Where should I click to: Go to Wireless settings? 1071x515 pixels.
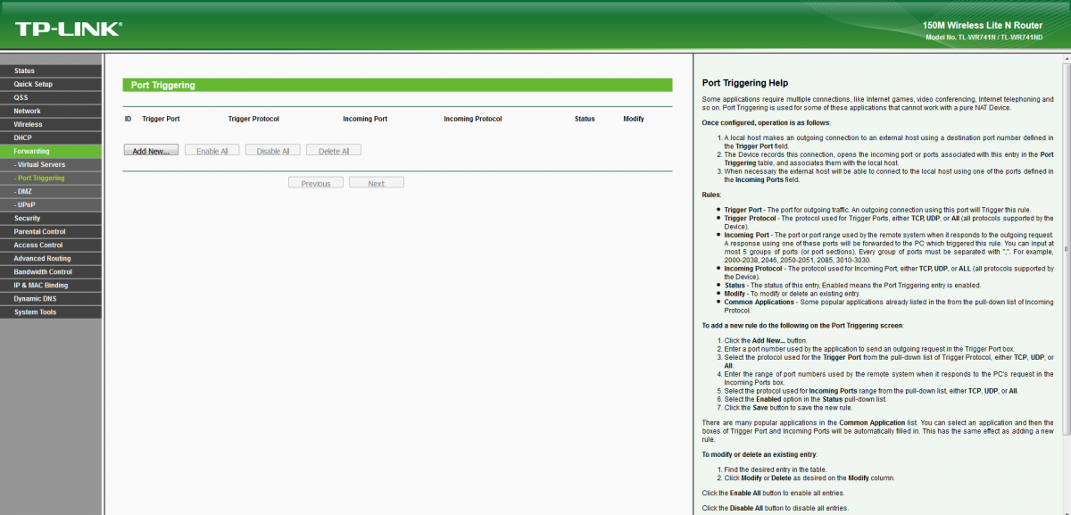[x=51, y=124]
